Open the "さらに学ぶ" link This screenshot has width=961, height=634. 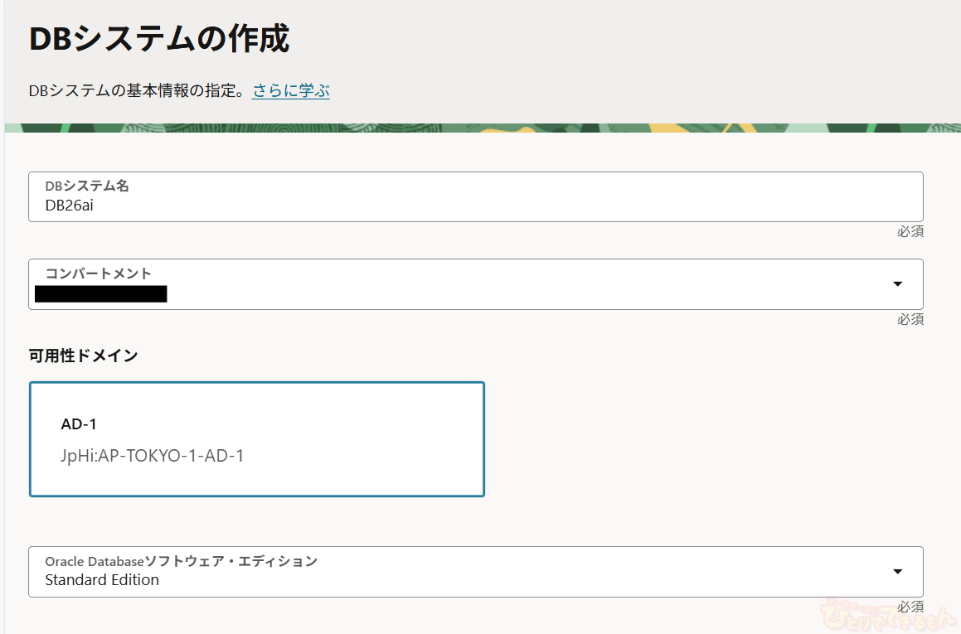[291, 91]
